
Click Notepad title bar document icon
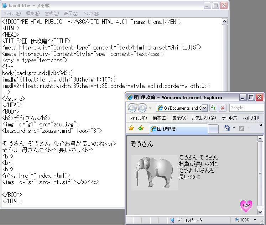tap(5, 5)
